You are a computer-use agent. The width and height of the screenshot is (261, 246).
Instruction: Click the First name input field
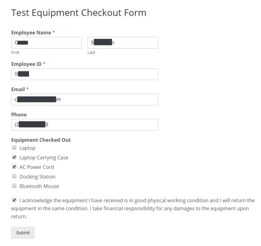pyautogui.click(x=46, y=43)
